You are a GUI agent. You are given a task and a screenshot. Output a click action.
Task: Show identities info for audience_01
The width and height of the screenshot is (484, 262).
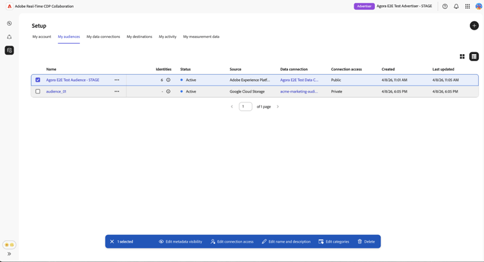click(x=168, y=91)
